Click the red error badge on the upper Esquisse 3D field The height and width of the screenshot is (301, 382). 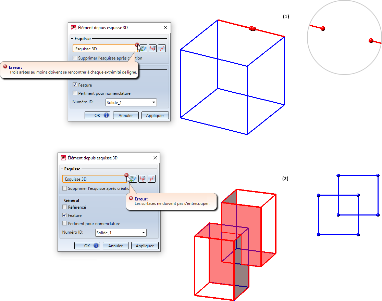pos(137,44)
